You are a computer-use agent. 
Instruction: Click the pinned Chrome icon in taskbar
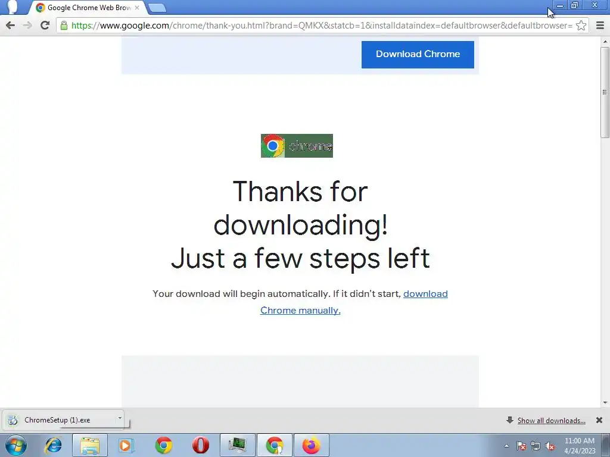tap(163, 445)
